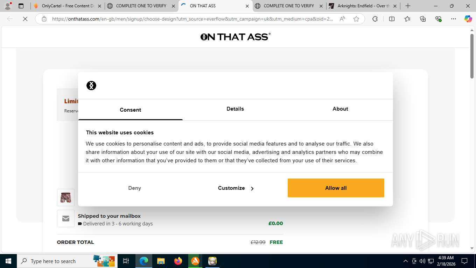Switch to the About tab
Screen dimensions: 476x268
(x=340, y=109)
